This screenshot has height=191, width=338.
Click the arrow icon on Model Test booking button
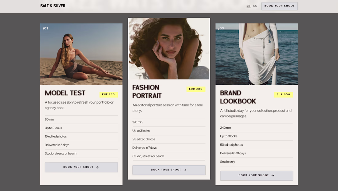[97, 167]
